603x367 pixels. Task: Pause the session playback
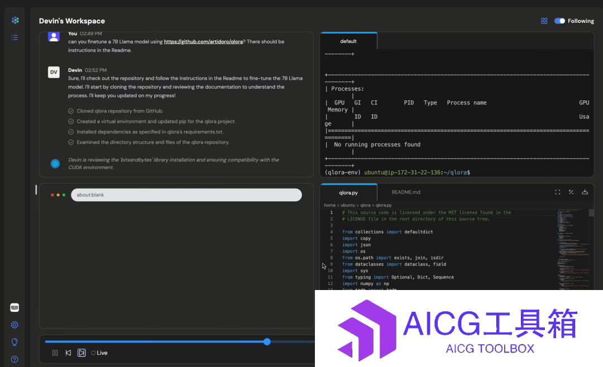55,353
